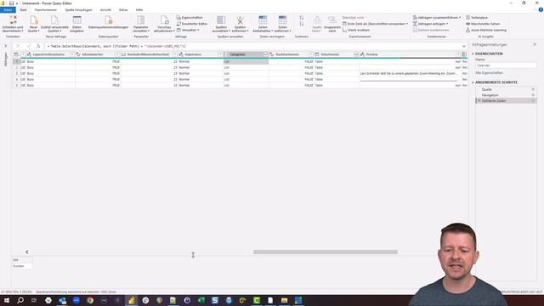Open filter dropdown of Preview column
This screenshot has height=306, width=544.
pyautogui.click(x=458, y=54)
